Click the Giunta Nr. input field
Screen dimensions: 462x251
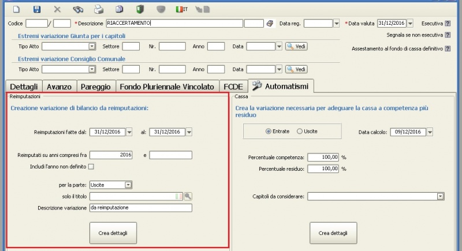coord(172,46)
